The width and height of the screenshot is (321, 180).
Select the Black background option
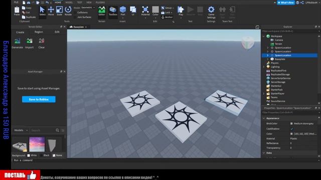(45, 155)
